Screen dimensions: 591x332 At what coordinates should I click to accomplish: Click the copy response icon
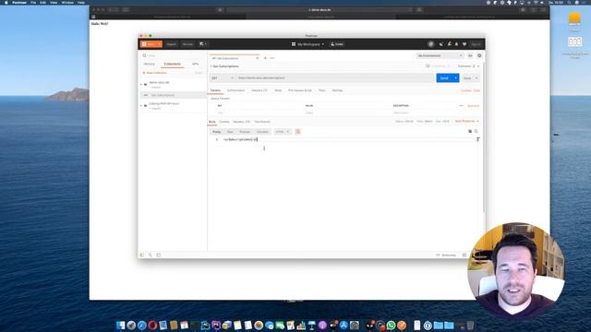point(470,131)
